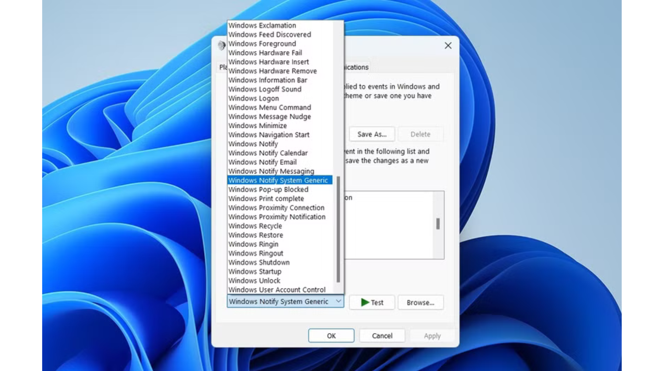Pick Windows Recycle sound option
Image resolution: width=659 pixels, height=371 pixels.
point(255,226)
